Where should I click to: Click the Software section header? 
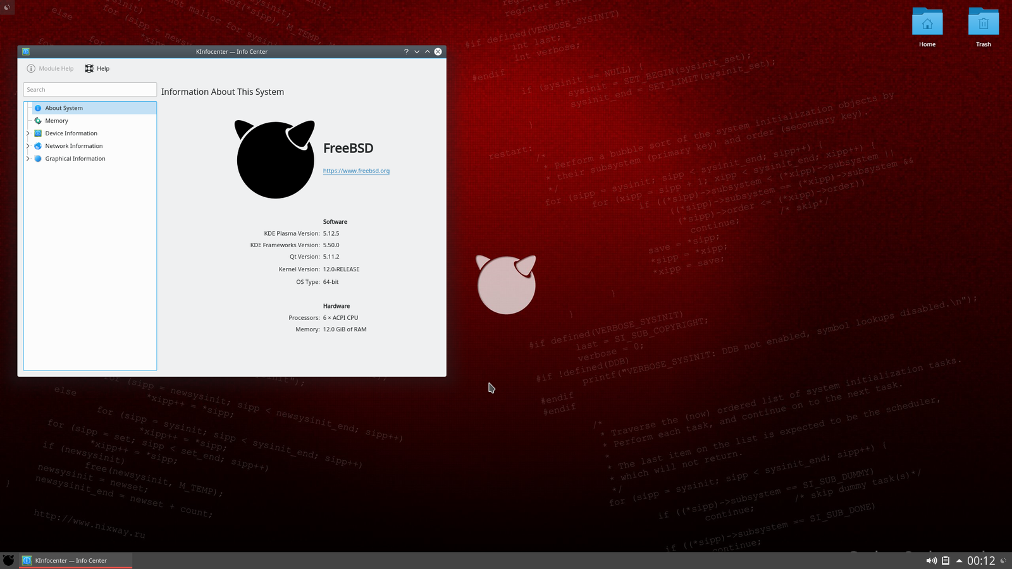tap(335, 222)
